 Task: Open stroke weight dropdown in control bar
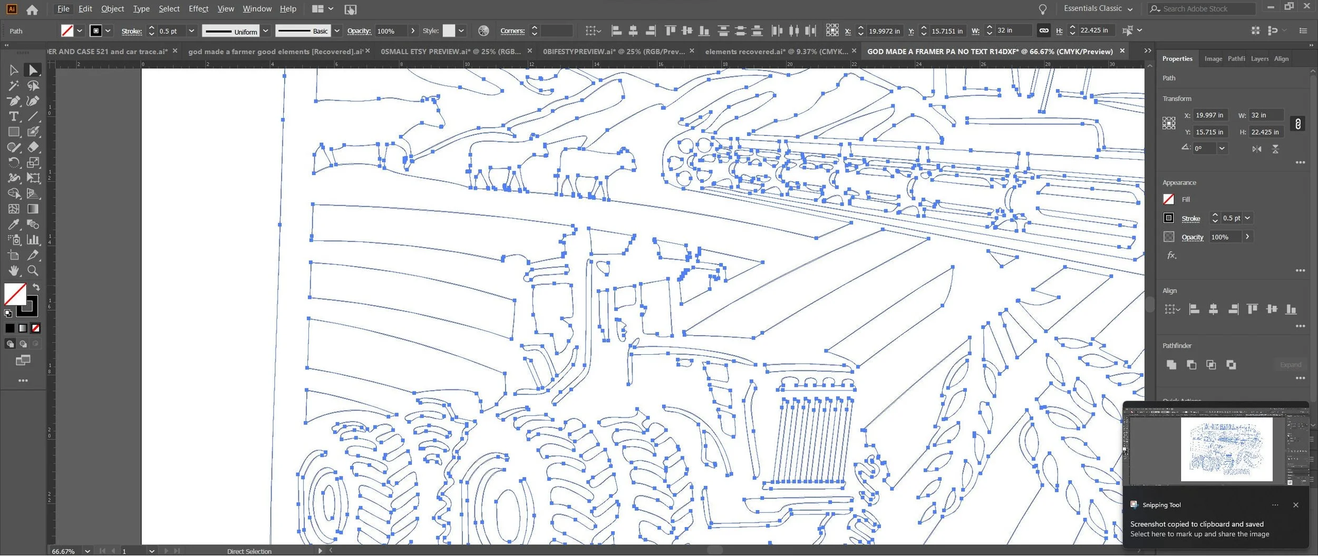point(191,31)
